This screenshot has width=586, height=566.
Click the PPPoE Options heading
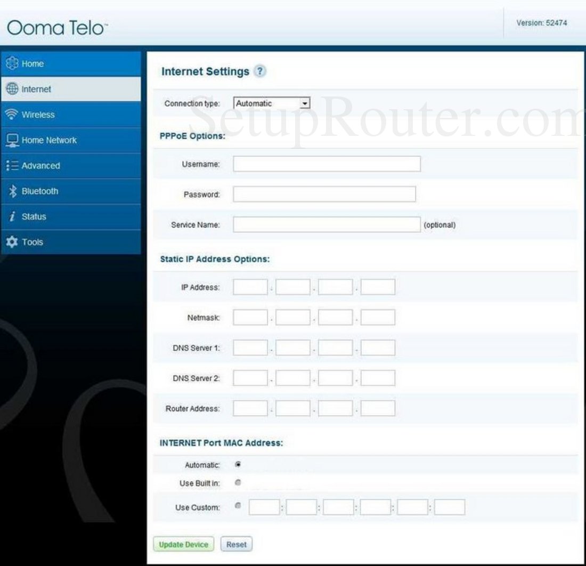click(x=192, y=136)
